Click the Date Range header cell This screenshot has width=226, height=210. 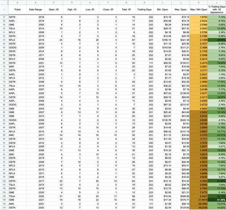[x=36, y=9]
